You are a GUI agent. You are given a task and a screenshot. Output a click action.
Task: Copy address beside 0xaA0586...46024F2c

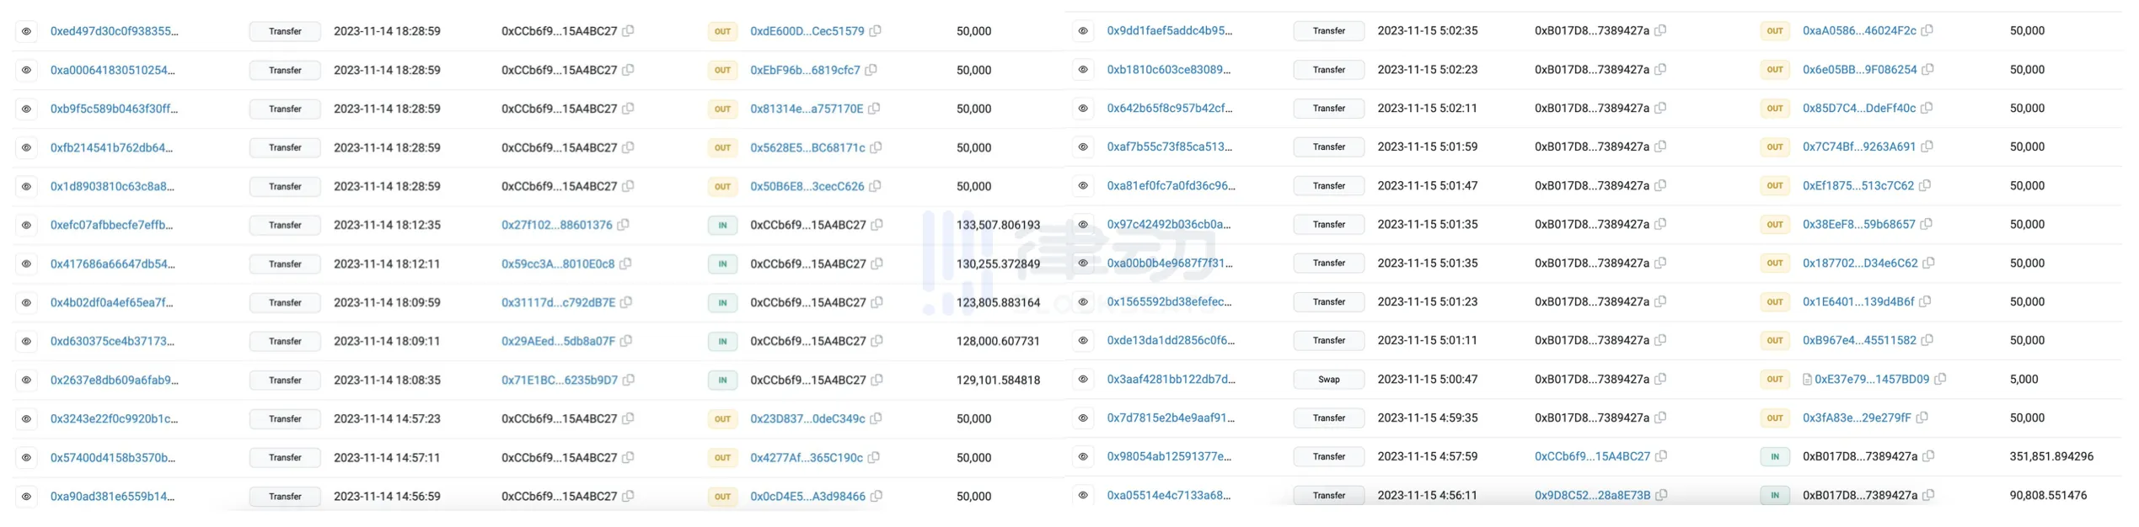[x=1927, y=30]
